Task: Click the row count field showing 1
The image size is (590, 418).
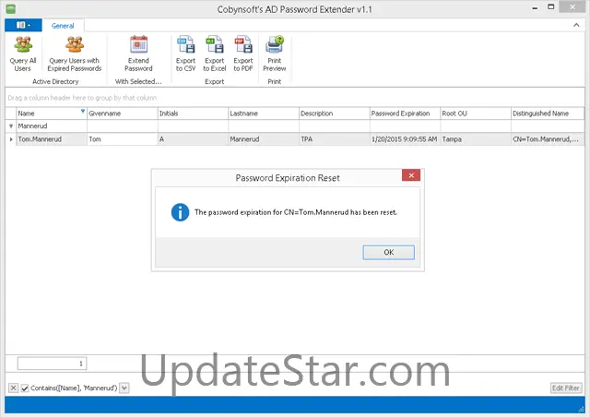Action: click(52, 364)
